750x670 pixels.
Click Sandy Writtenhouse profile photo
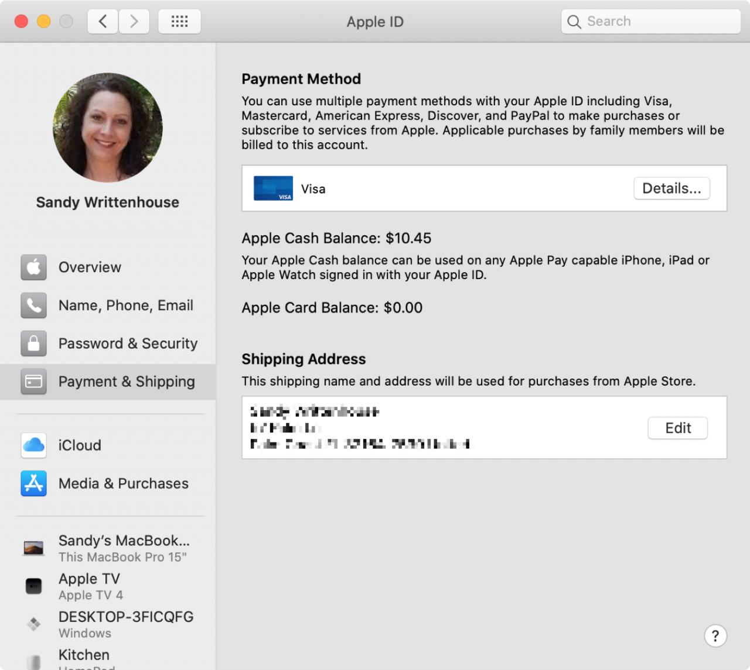coord(108,128)
